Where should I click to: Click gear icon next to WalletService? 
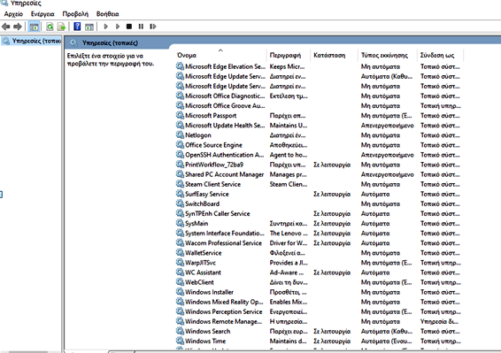(x=180, y=253)
